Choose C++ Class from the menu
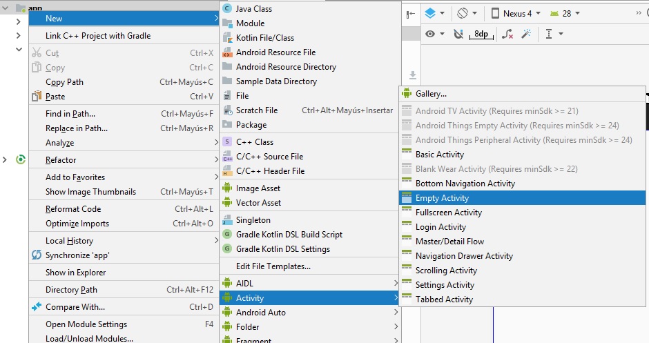The width and height of the screenshot is (649, 343). 254,142
